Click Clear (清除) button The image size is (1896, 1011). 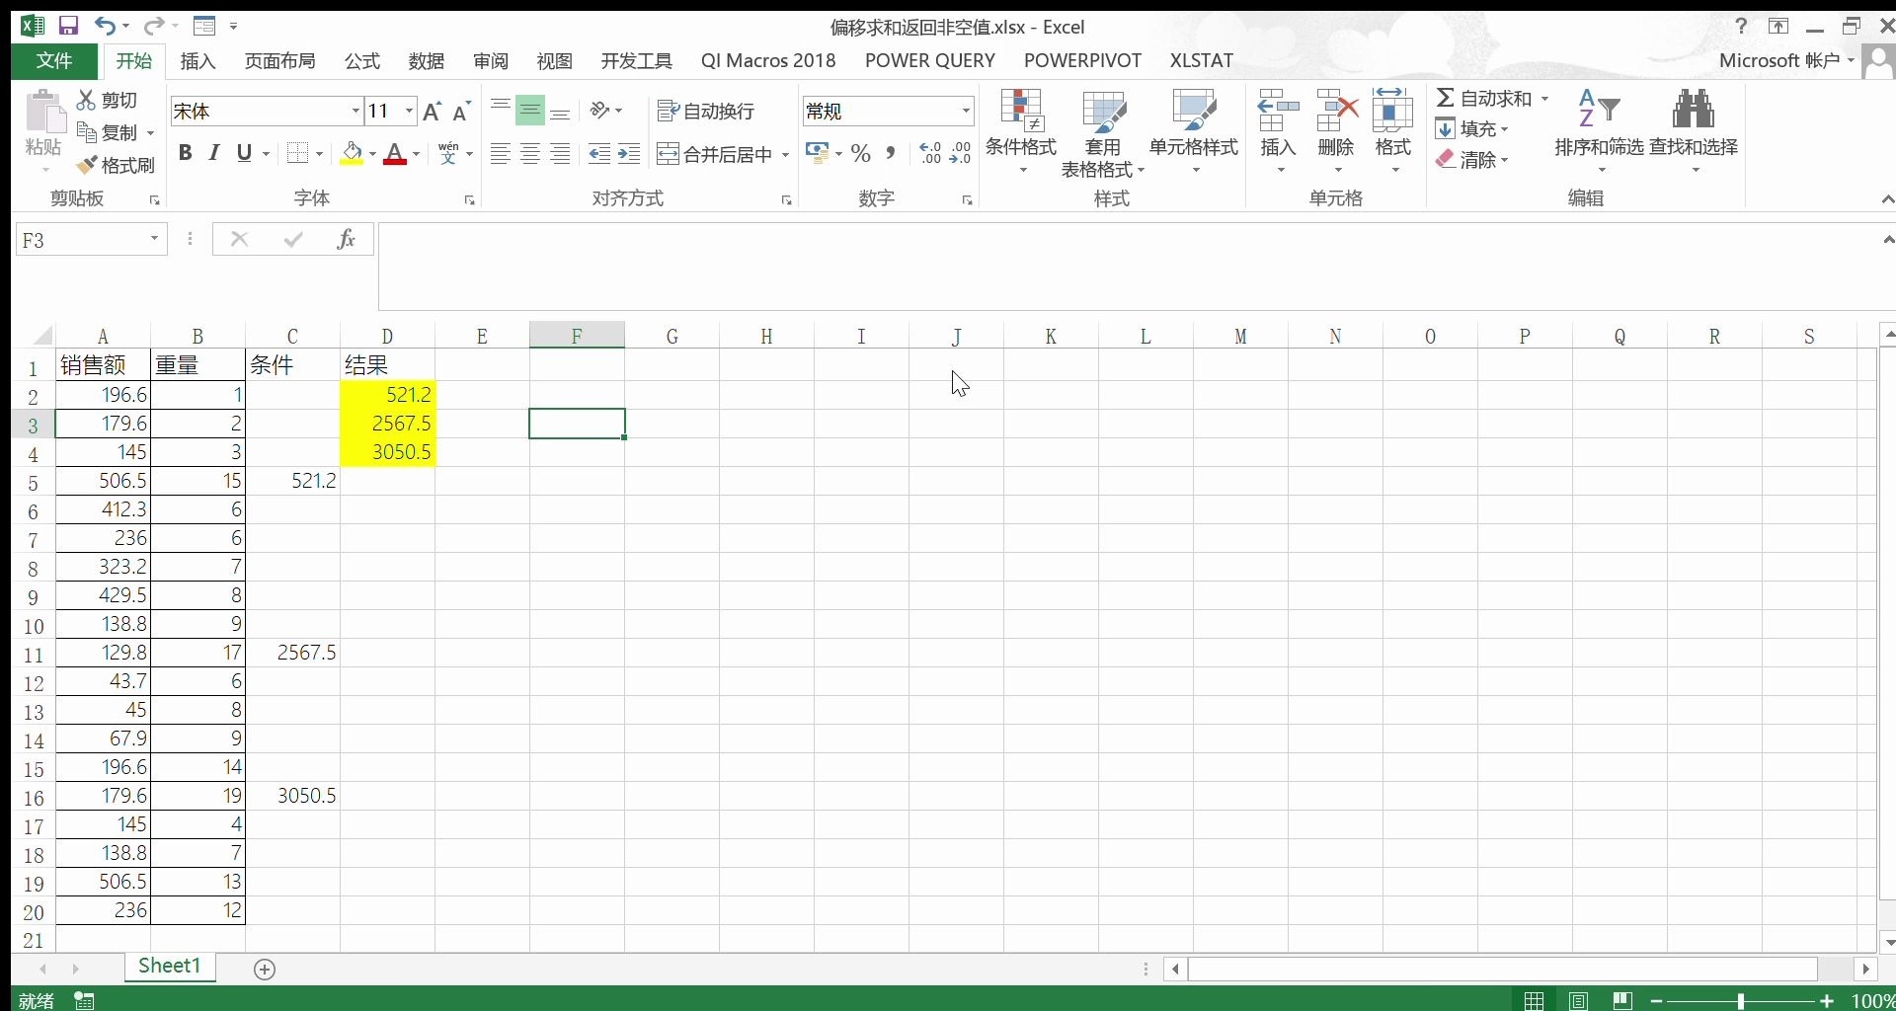point(1472,160)
